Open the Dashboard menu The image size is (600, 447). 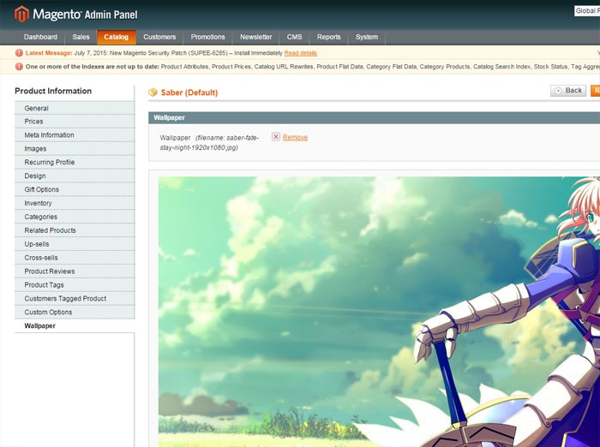pyautogui.click(x=40, y=37)
